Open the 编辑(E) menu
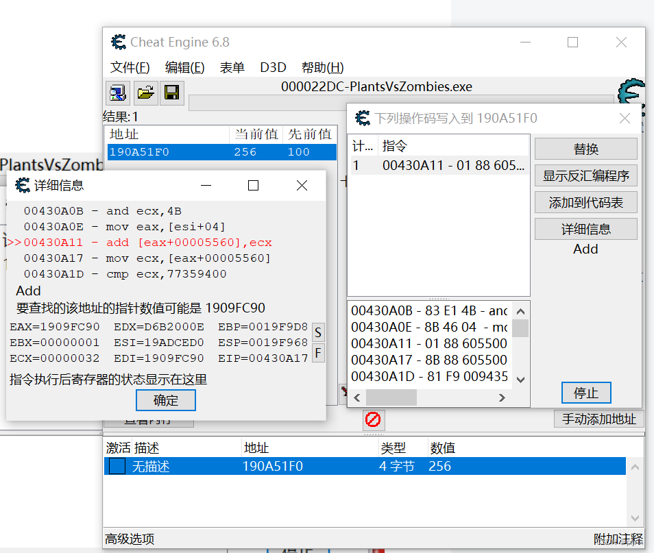The width and height of the screenshot is (654, 553). [184, 67]
